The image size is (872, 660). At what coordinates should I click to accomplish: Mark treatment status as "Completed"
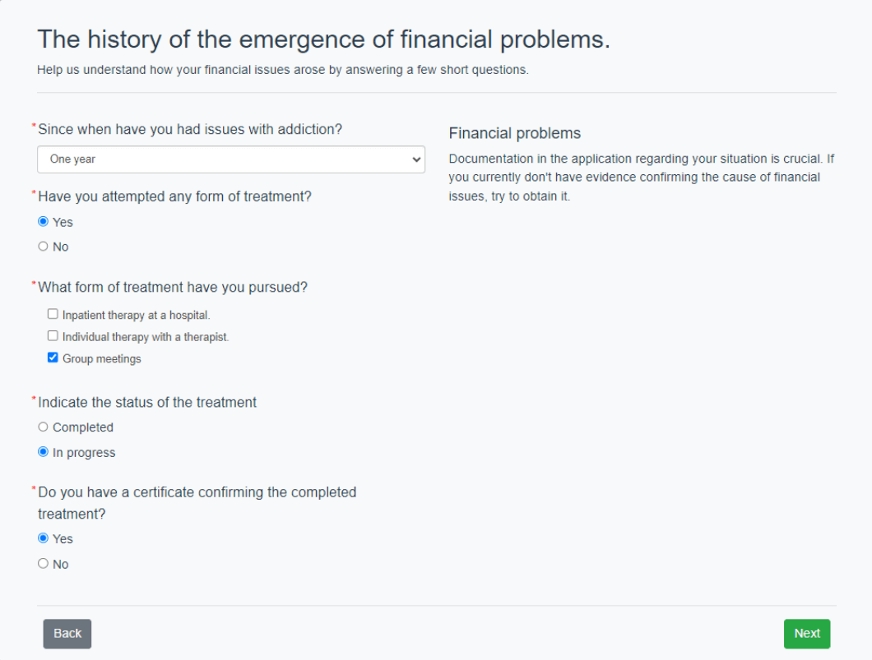pyautogui.click(x=44, y=427)
